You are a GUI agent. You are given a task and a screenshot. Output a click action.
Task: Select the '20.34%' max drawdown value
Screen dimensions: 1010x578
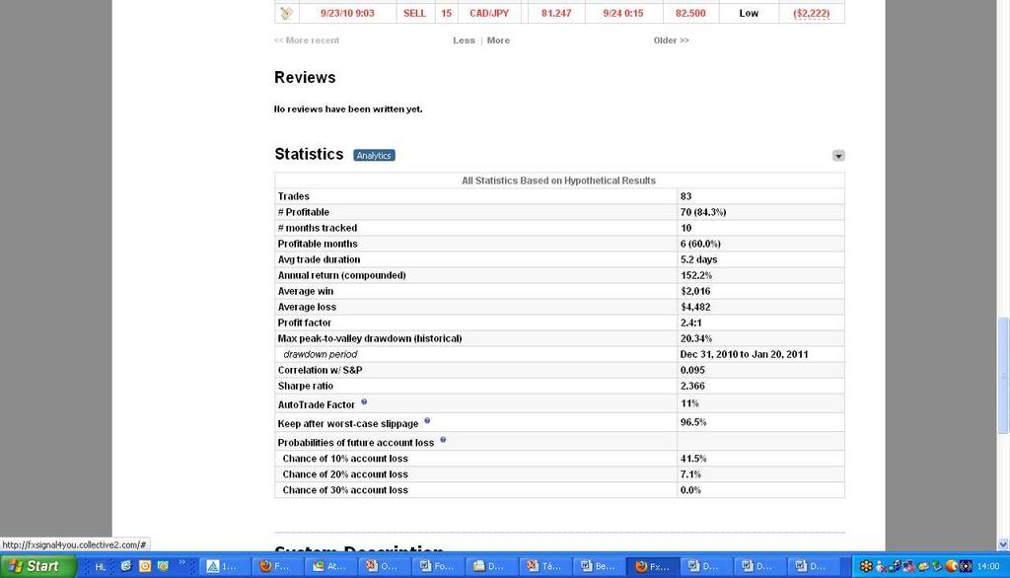coord(696,338)
